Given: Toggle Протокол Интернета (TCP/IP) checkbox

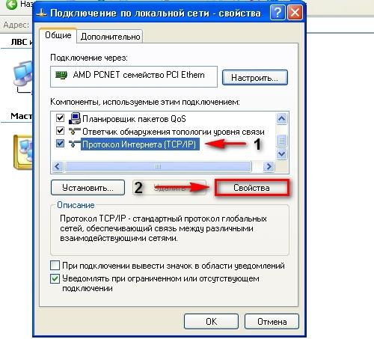Looking at the screenshot, I should click(x=60, y=144).
